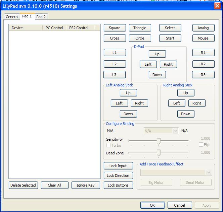The height and width of the screenshot is (212, 223).
Task: Click the Apply button
Action: [207, 205]
